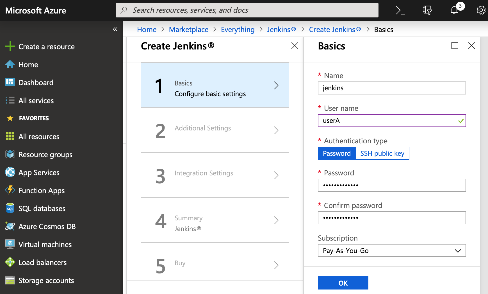Viewport: 488px width, 294px height.
Task: Go to Jenkins in the breadcrumb
Action: (281, 30)
